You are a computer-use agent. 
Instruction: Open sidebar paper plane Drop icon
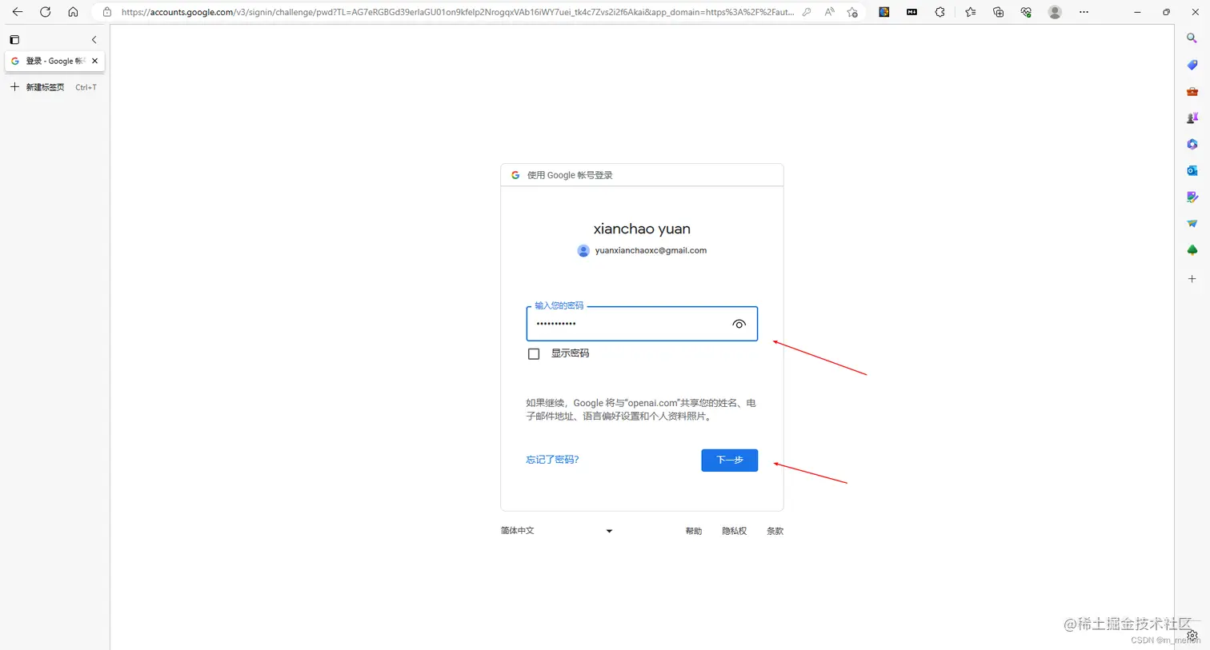click(1192, 224)
